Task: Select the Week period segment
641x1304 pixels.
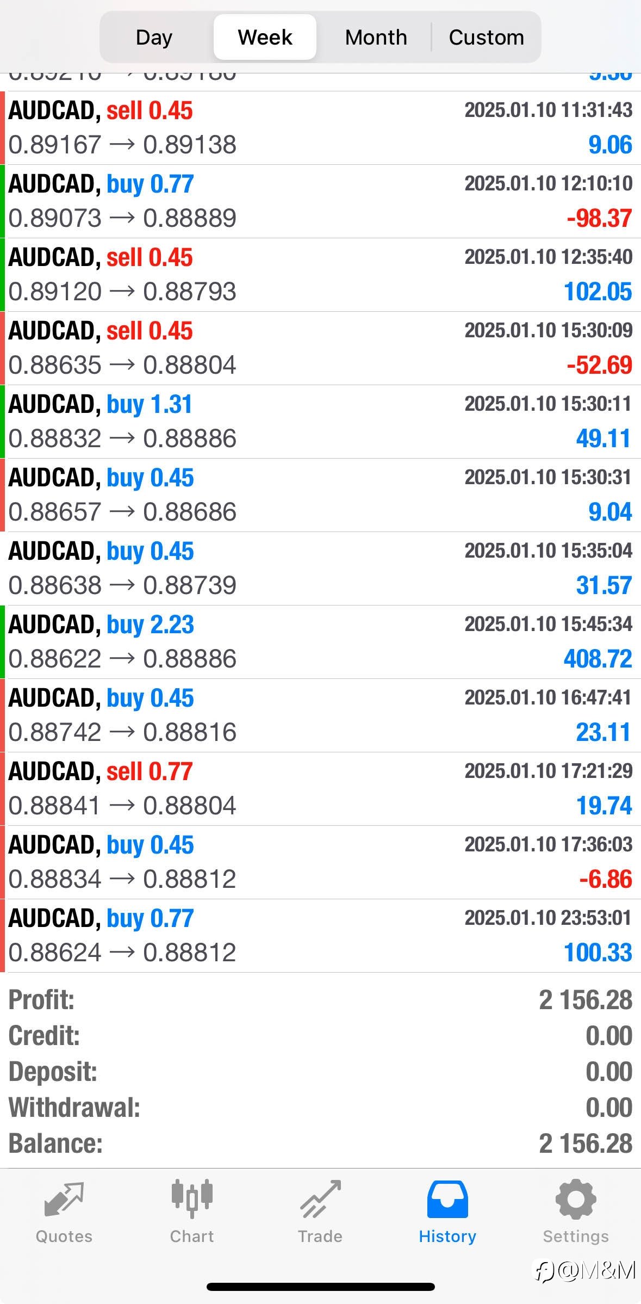Action: pos(265,37)
